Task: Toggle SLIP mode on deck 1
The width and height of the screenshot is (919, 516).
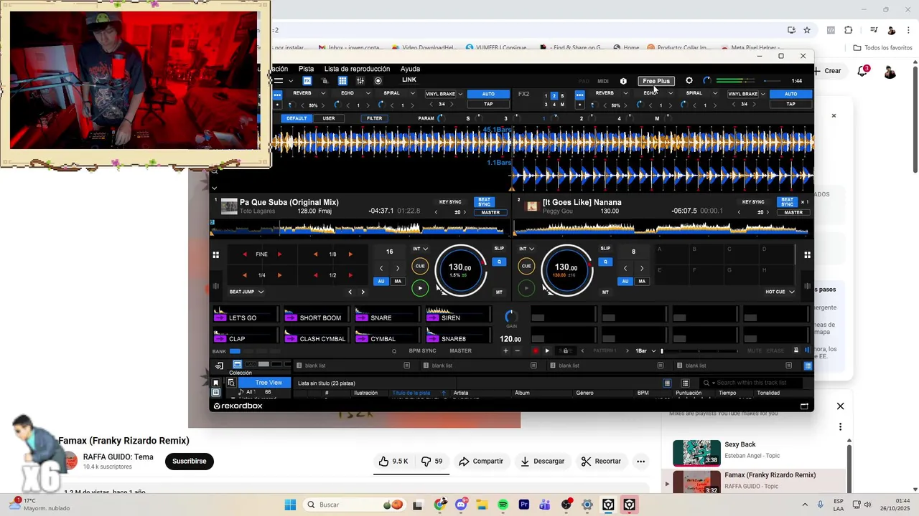Action: pos(499,249)
